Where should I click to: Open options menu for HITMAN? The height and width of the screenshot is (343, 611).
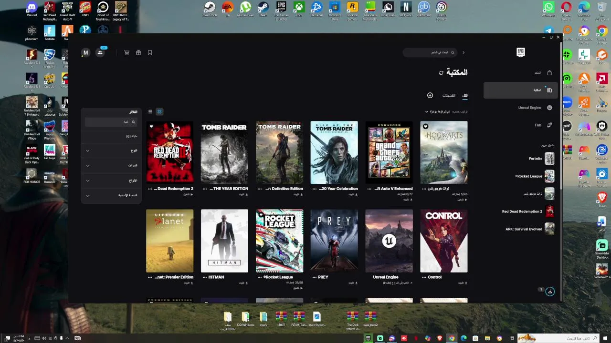pyautogui.click(x=205, y=277)
